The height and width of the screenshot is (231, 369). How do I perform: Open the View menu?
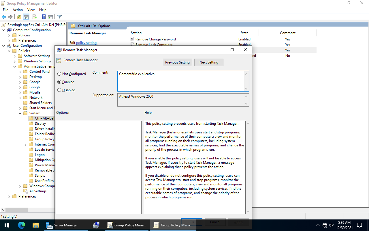coord(31,10)
